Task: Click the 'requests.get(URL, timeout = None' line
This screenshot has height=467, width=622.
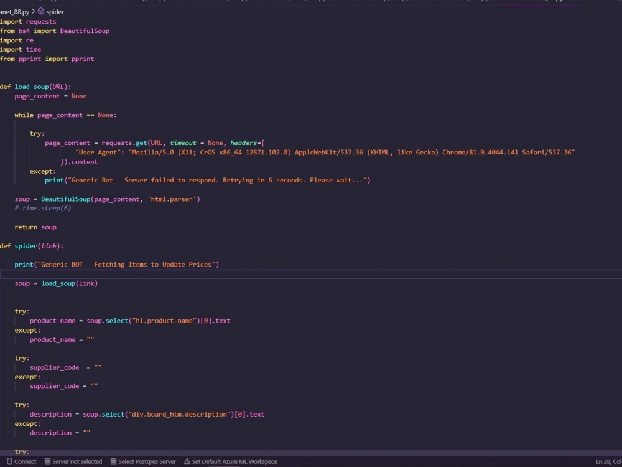Action: 154,143
